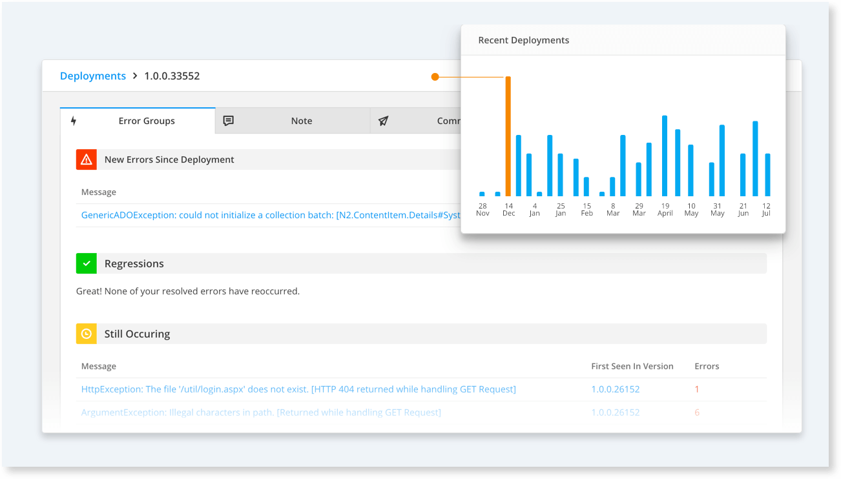Click the New Errors Since Deployment heading
This screenshot has height=479, width=841.
pos(169,159)
